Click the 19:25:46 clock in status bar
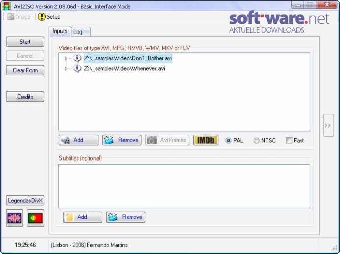This screenshot has height=254, width=340. click(25, 245)
